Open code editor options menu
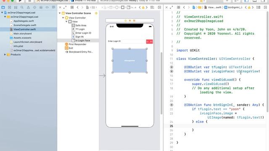Viewport: 269px width, 151px height. pos(258,8)
